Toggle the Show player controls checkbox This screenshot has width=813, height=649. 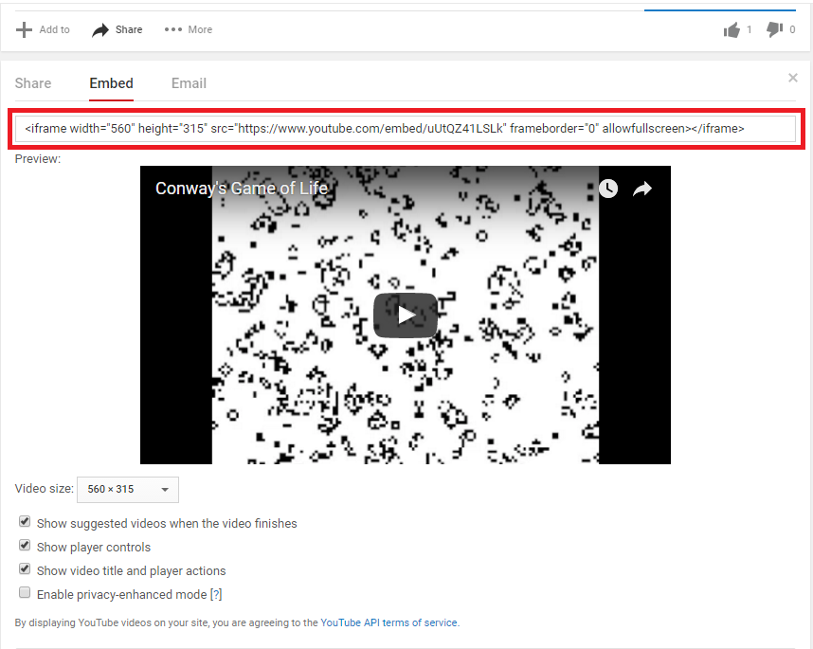pos(26,546)
